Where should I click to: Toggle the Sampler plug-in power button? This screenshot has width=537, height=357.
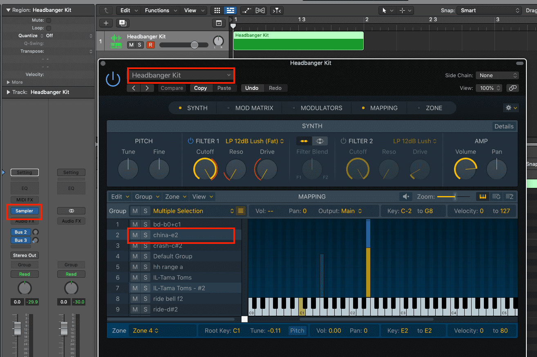(113, 79)
